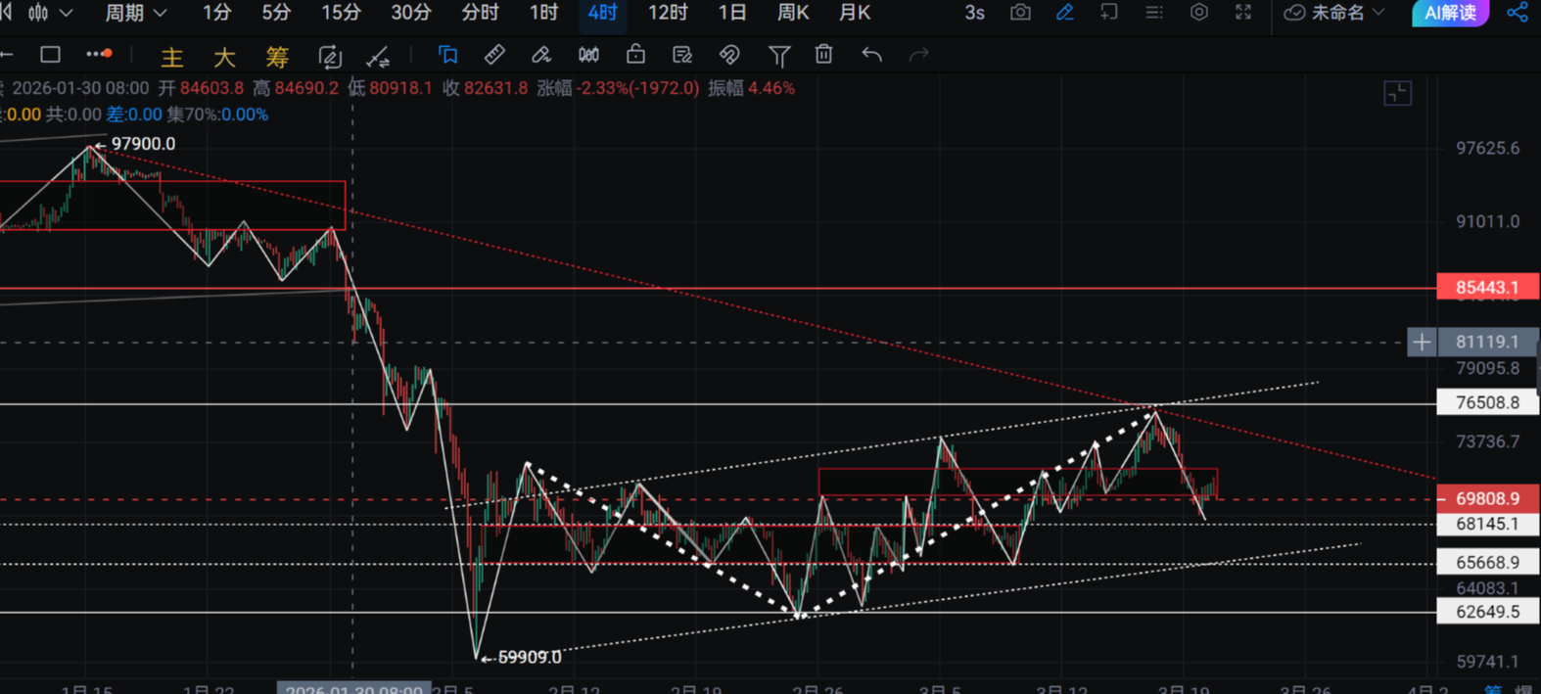Click the filter funnel icon
Screen dimensions: 1541x694
(x=778, y=56)
